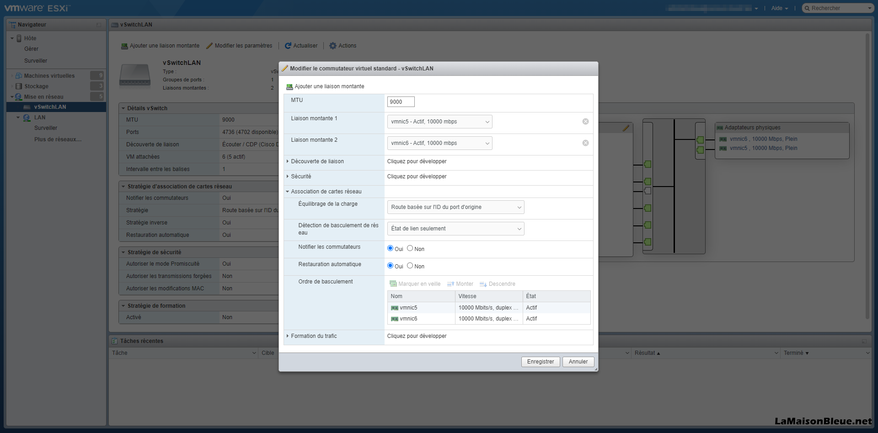Click the toolbar Ajouter une liaison montante icon
The width and height of the screenshot is (878, 433).
click(x=124, y=46)
